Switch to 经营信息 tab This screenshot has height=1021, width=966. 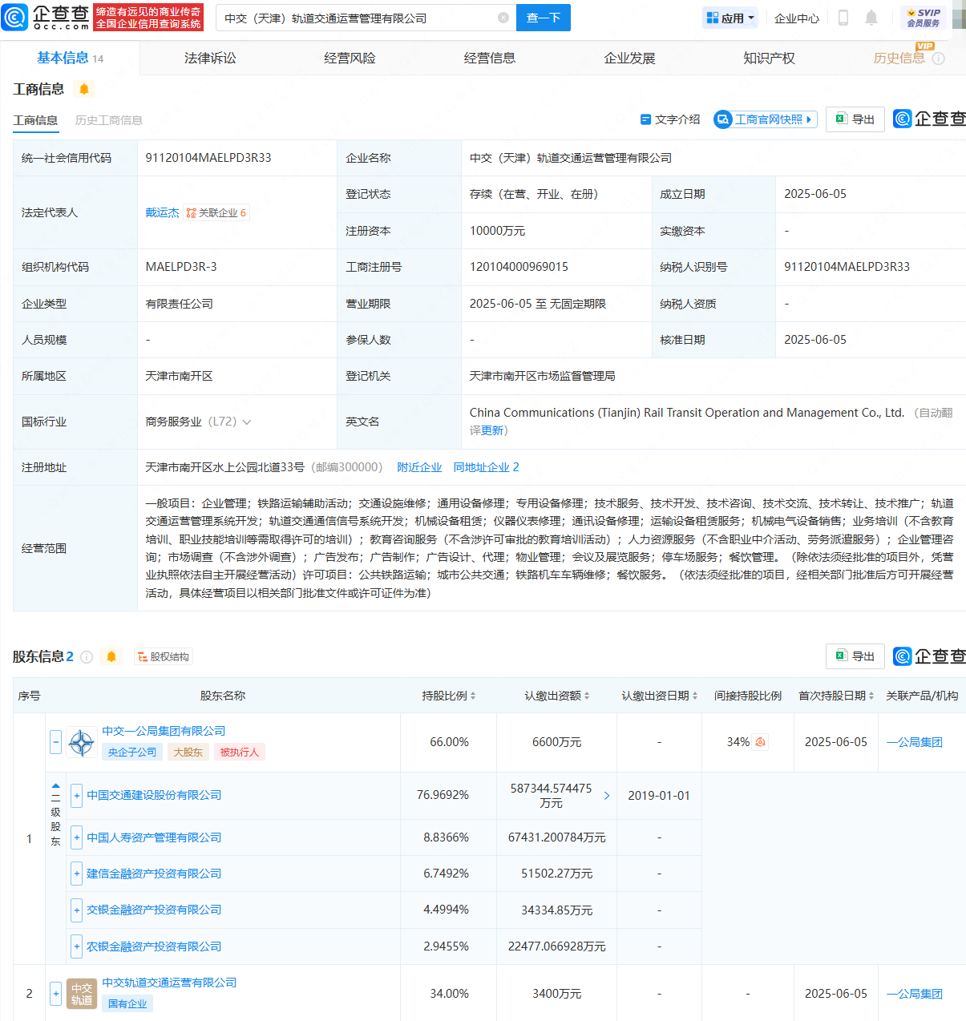pyautogui.click(x=490, y=58)
